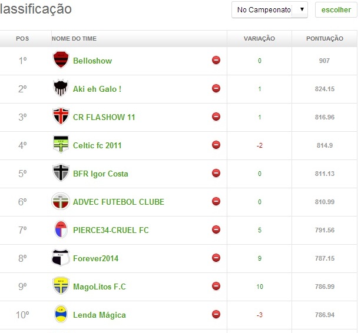Open the No Campeonato dropdown
Screen dimensions: 361x333
(x=270, y=10)
